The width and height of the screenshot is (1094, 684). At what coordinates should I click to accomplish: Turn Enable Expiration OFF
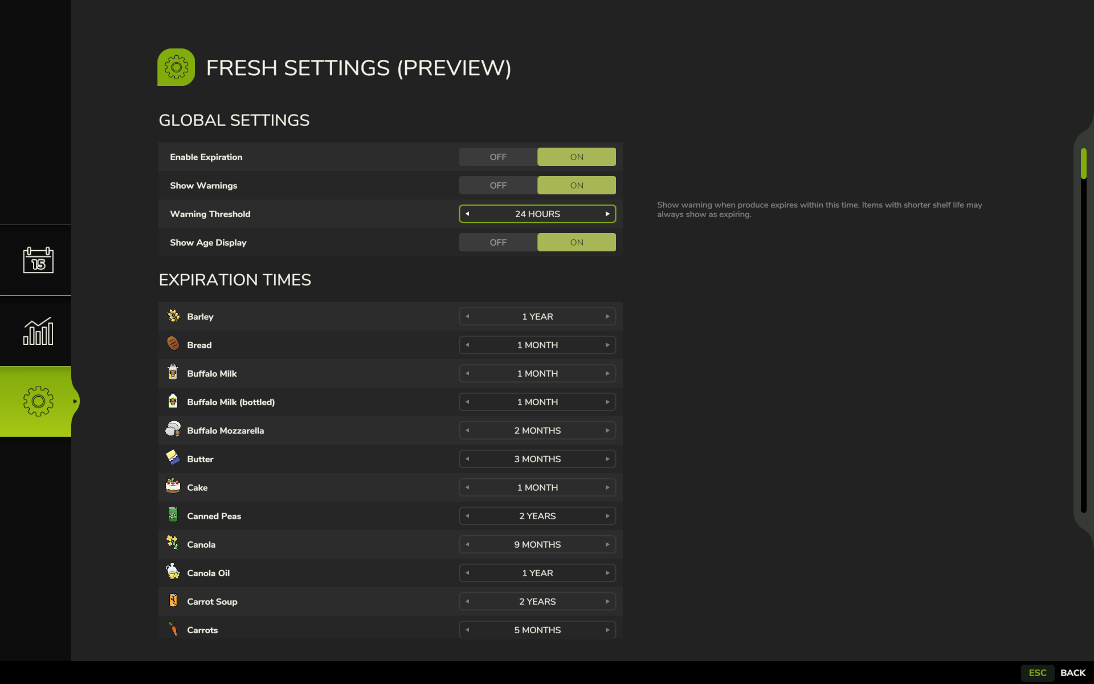pyautogui.click(x=498, y=157)
